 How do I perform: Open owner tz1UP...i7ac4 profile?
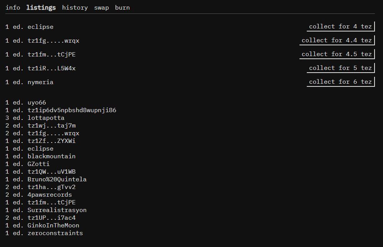(x=52, y=218)
